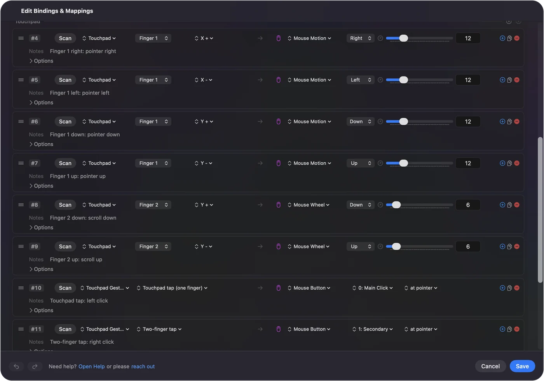Expand Options for binding #7

(x=41, y=186)
